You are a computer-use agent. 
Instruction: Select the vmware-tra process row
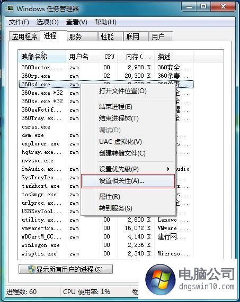106,228
